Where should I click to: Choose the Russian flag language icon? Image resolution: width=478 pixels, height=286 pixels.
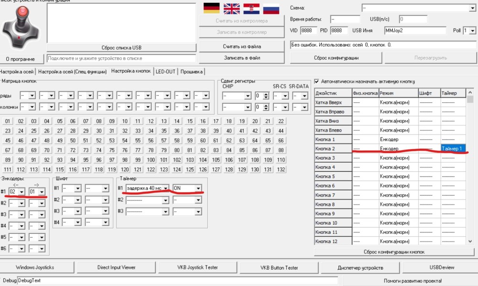tap(271, 8)
